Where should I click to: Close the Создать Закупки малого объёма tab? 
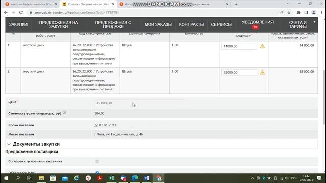click(x=113, y=4)
